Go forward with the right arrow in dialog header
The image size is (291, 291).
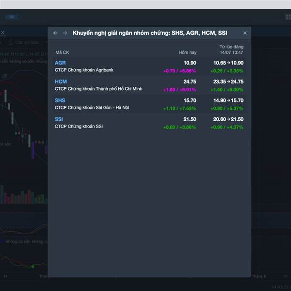tap(65, 33)
